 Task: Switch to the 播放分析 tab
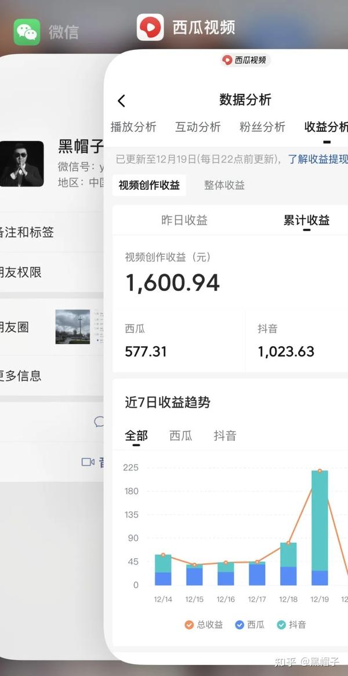pyautogui.click(x=133, y=127)
